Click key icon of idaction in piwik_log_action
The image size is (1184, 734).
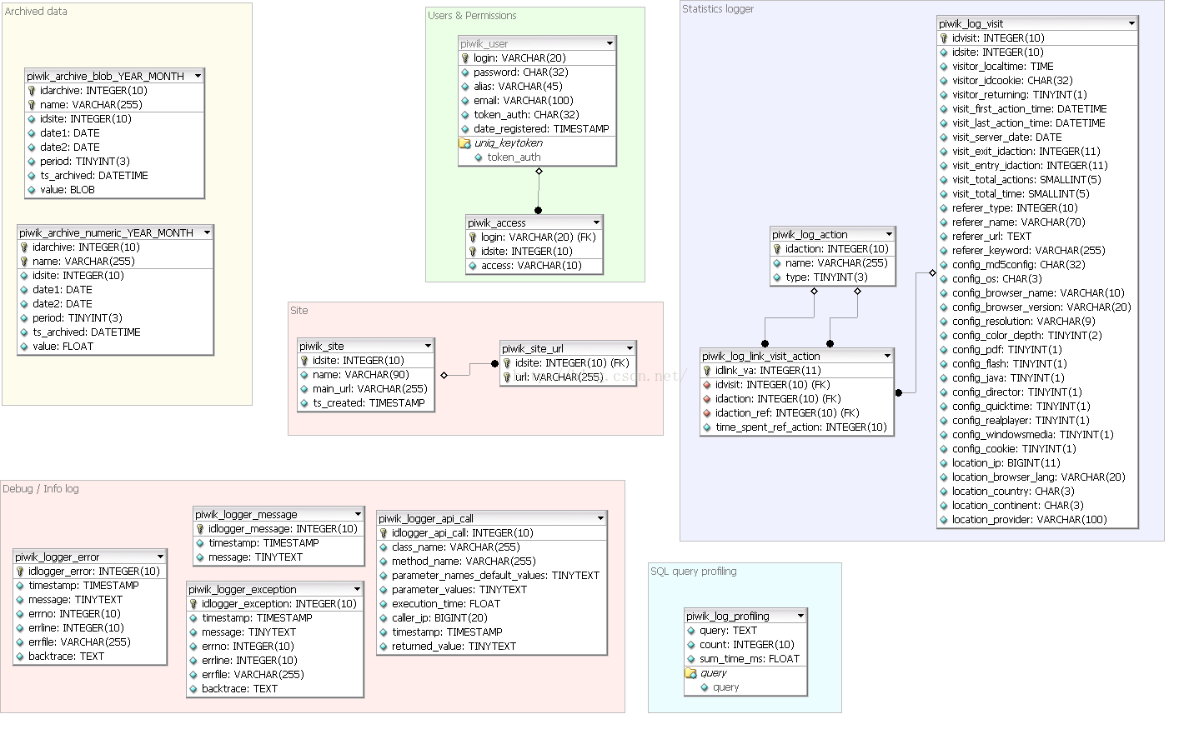[777, 249]
